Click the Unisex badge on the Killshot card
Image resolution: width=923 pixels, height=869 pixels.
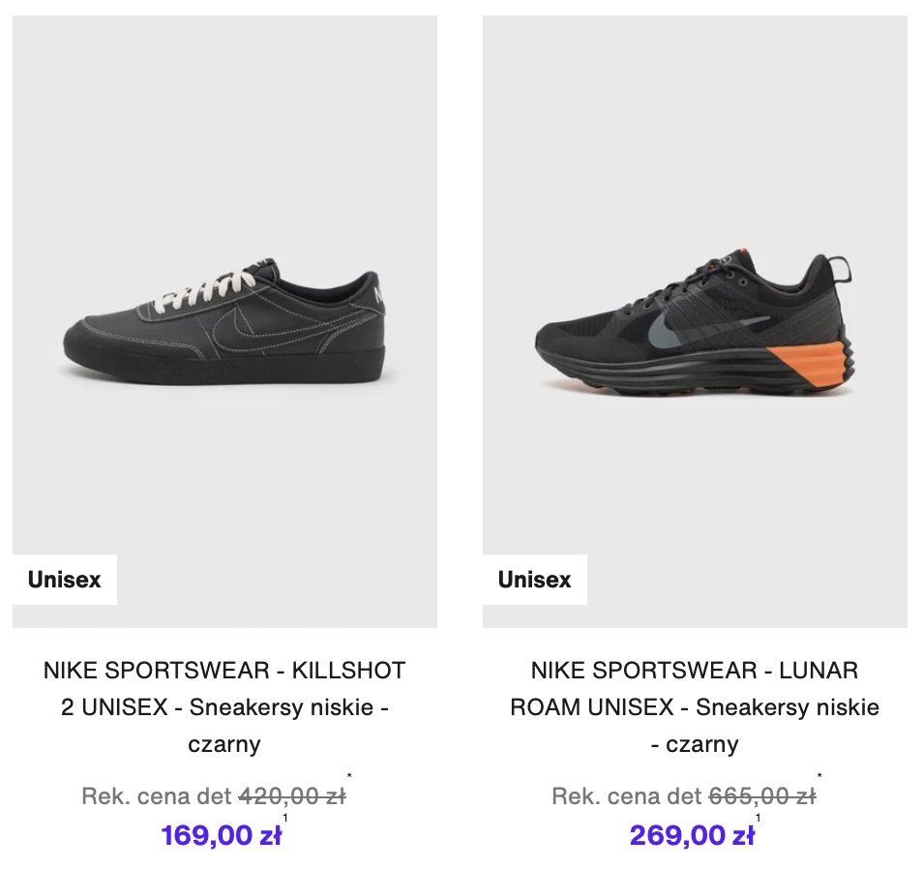point(65,580)
